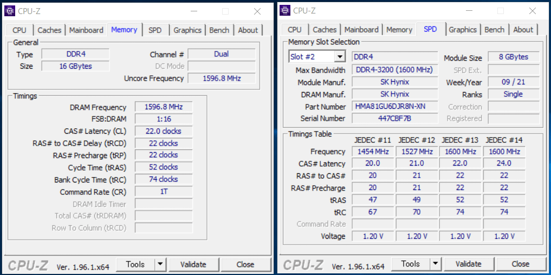The image size is (551, 275).
Task: Click Close button in right window
Action: 521,264
